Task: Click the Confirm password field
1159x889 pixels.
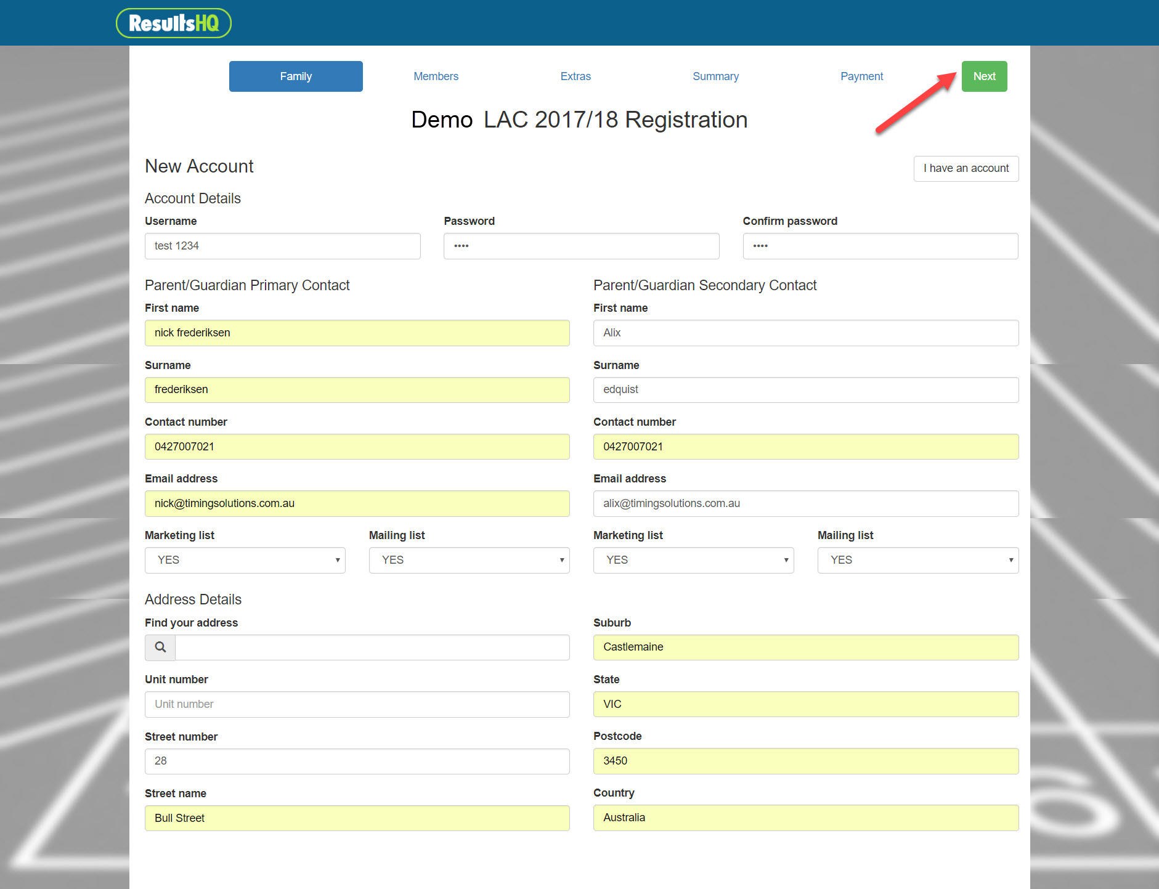Action: tap(880, 246)
